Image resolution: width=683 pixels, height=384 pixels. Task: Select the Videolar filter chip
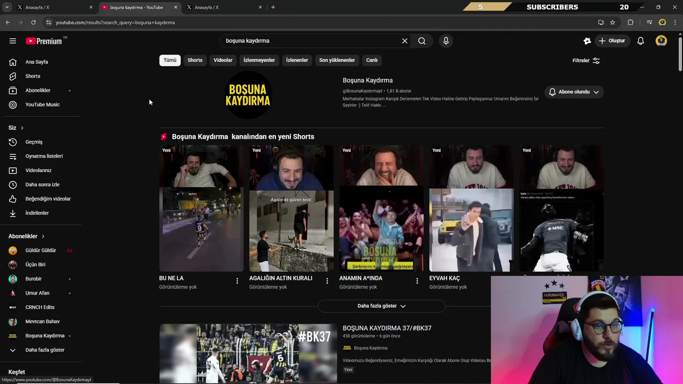point(223,60)
